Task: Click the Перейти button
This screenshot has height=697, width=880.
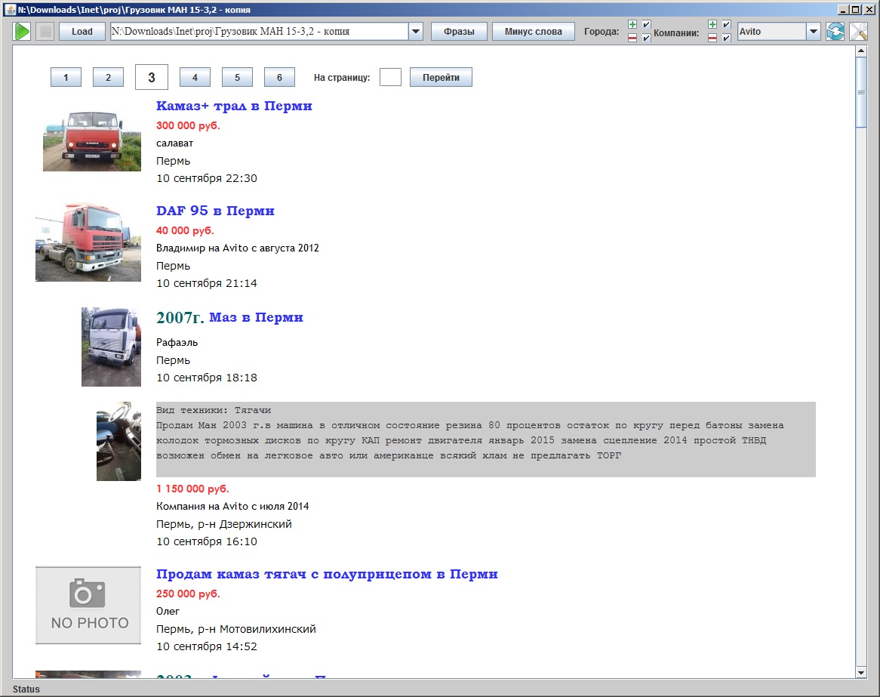Action: [x=441, y=78]
